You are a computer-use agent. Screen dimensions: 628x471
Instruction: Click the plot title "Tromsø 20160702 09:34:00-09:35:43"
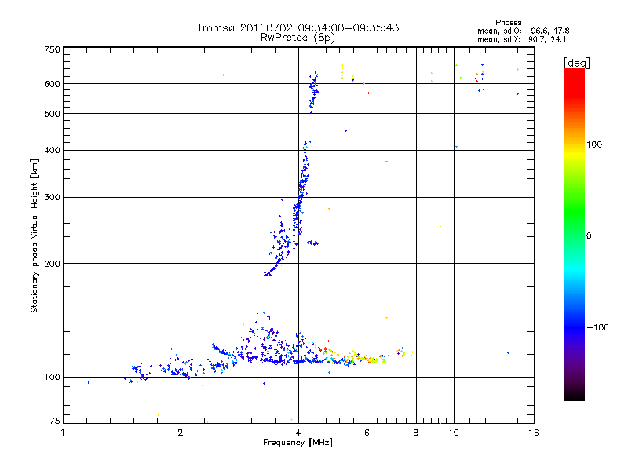[298, 27]
